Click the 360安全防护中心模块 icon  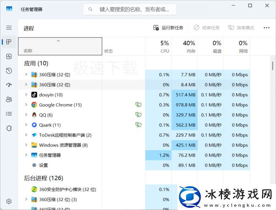coord(34,190)
